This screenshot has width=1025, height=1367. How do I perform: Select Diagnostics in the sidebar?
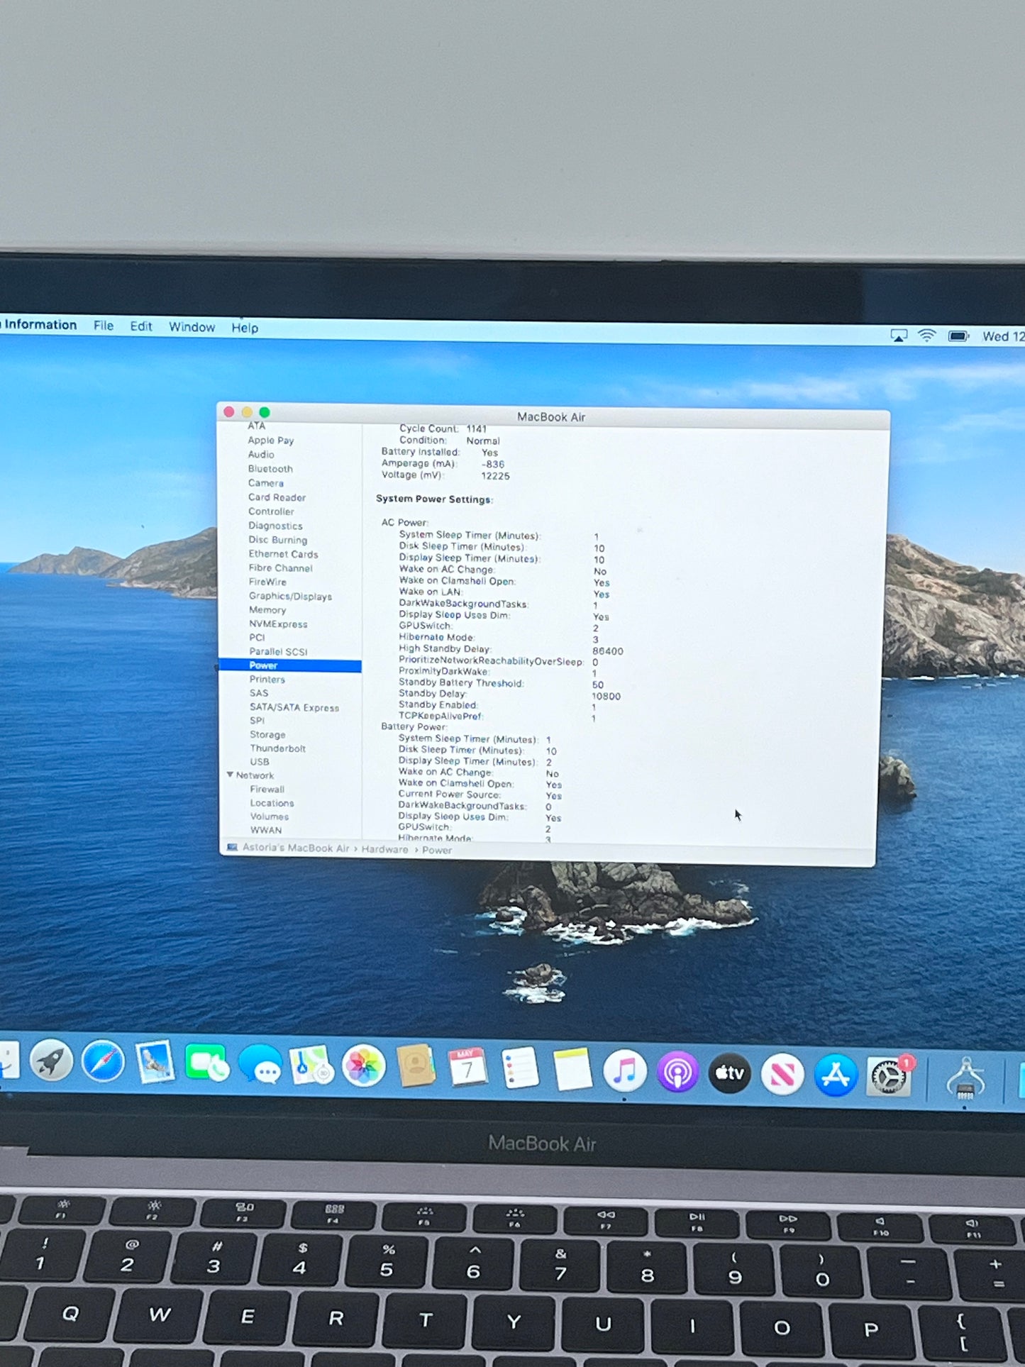(275, 526)
